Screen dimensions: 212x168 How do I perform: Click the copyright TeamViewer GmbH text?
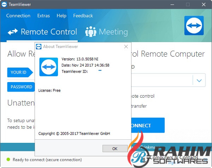pyautogui.click(x=74, y=133)
